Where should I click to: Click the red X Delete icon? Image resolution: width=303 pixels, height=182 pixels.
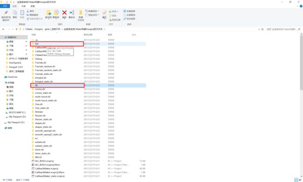(64, 13)
